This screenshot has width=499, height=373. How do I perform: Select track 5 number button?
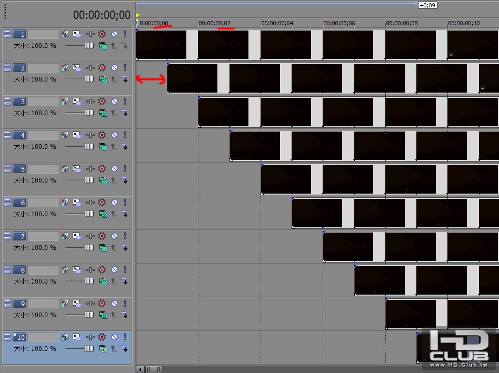point(19,169)
